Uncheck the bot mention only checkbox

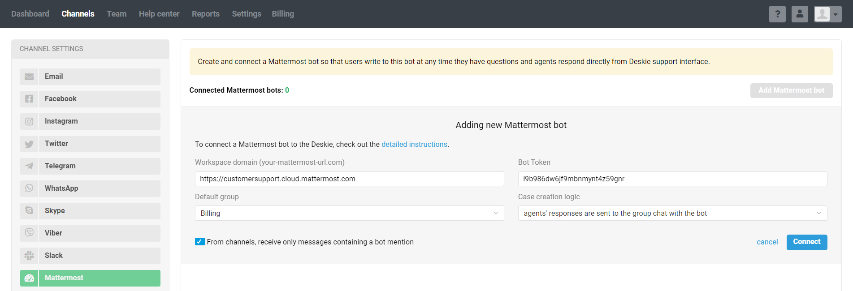pos(200,242)
